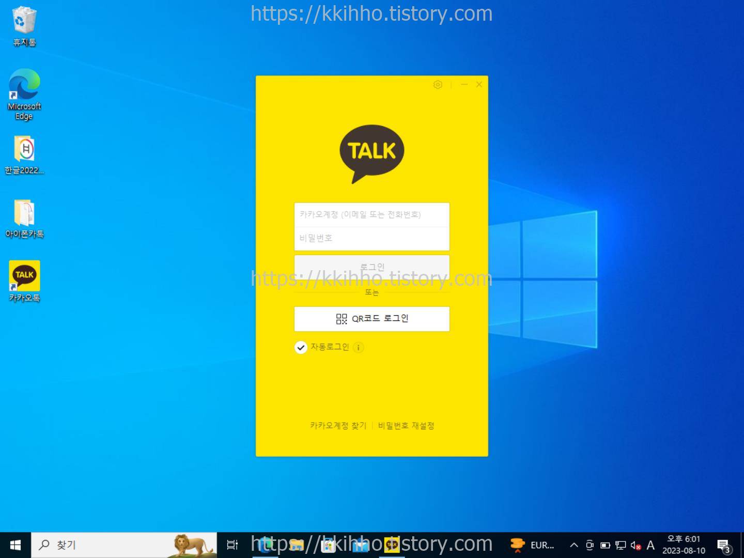The height and width of the screenshot is (558, 744).
Task: Select the 카카오톡 desktop shortcut
Action: click(x=24, y=282)
